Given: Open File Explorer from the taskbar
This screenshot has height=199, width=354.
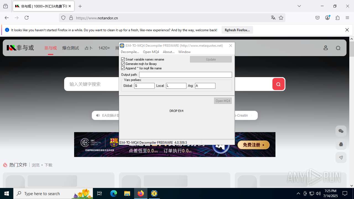Looking at the screenshot, I should click(x=127, y=193).
